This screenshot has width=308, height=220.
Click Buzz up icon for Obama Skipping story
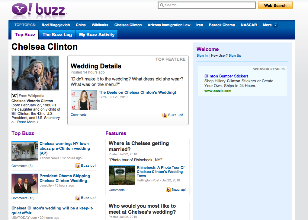pos(78,198)
